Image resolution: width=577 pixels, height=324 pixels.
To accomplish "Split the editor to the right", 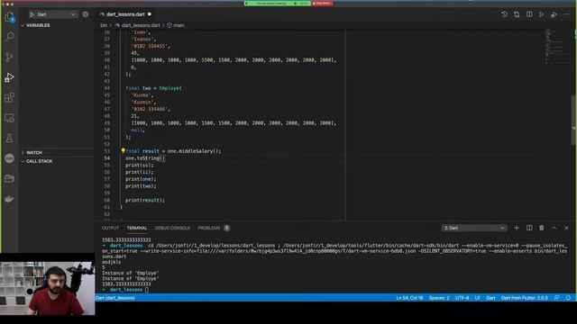I will (529, 14).
